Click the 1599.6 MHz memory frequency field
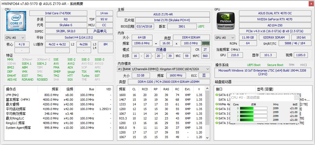Viewport: 315px width, 145px height. click(142, 43)
